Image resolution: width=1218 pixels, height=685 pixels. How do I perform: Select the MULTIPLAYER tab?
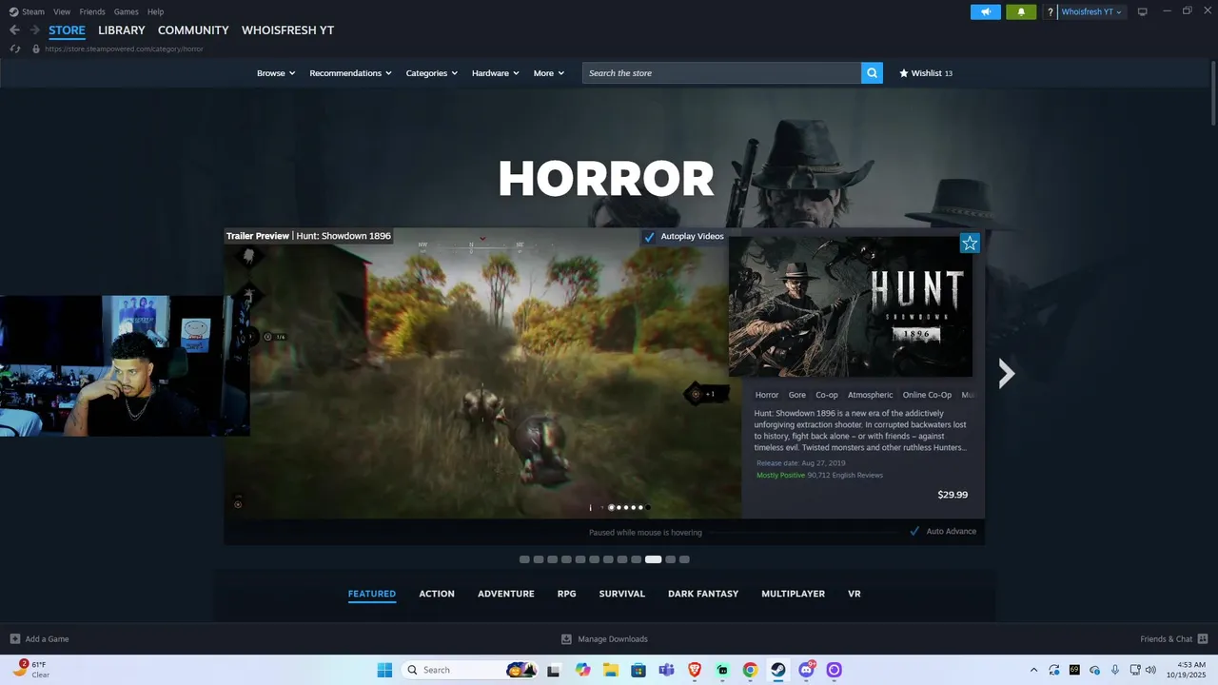tap(794, 594)
